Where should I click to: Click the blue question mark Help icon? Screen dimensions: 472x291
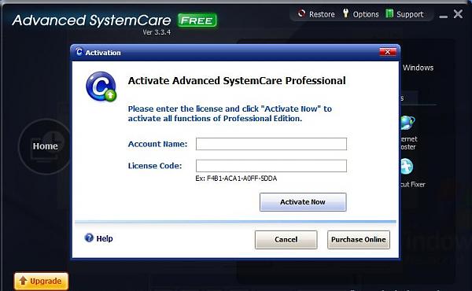89,238
